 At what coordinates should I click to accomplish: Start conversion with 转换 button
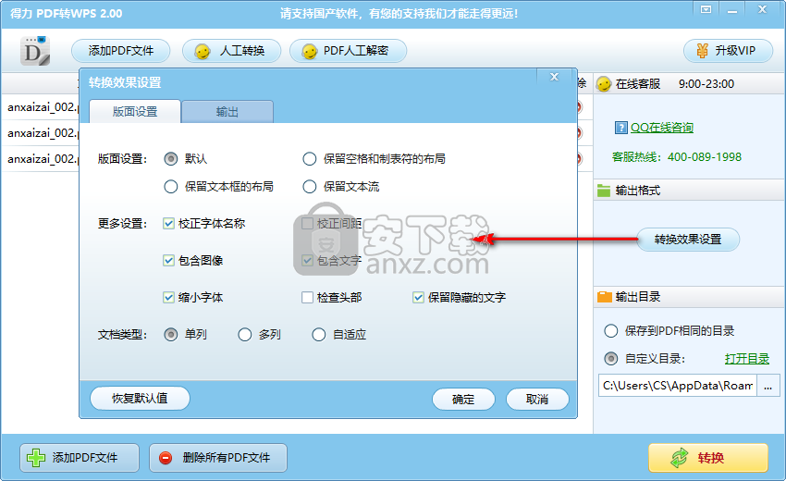pyautogui.click(x=708, y=458)
